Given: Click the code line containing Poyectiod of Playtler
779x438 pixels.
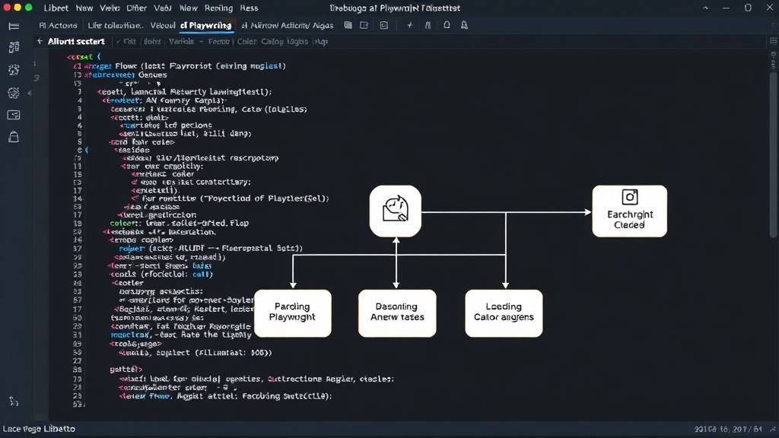Looking at the screenshot, I should [230, 198].
